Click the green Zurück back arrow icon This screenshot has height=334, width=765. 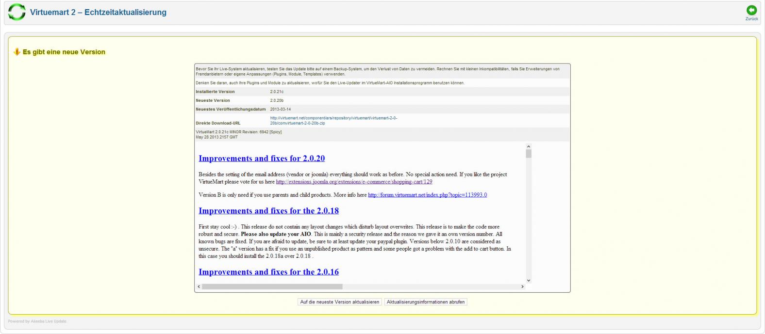coord(751,10)
